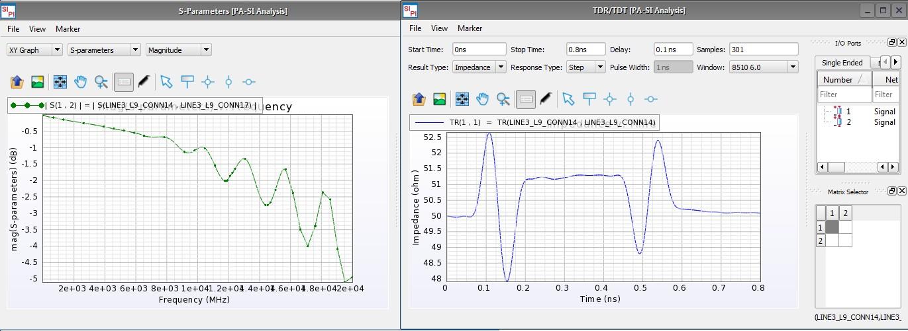908x331 pixels.
Task: Toggle legend display in S-Parameters toolbar
Action: coord(124,82)
